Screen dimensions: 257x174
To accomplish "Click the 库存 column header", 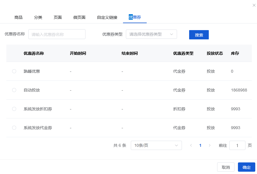I will click(x=235, y=53).
